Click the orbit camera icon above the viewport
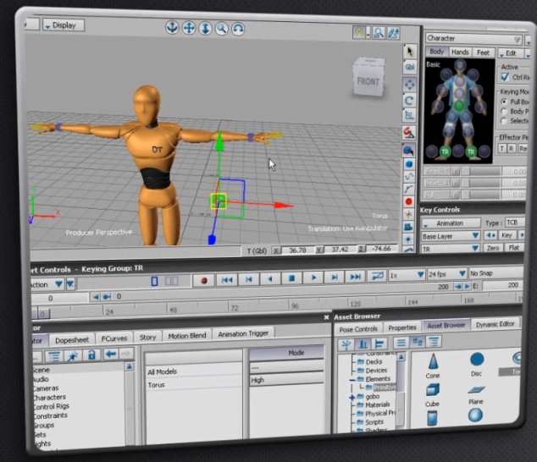This screenshot has width=537, height=462. (x=172, y=27)
